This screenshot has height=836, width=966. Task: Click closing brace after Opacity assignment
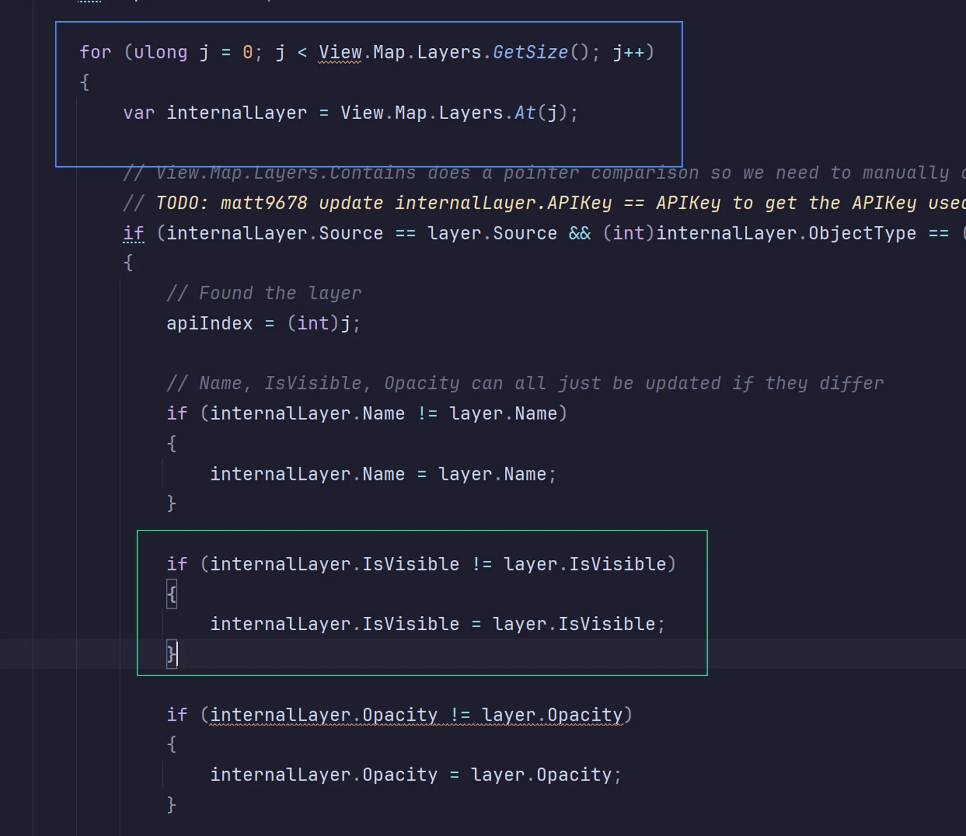171,805
